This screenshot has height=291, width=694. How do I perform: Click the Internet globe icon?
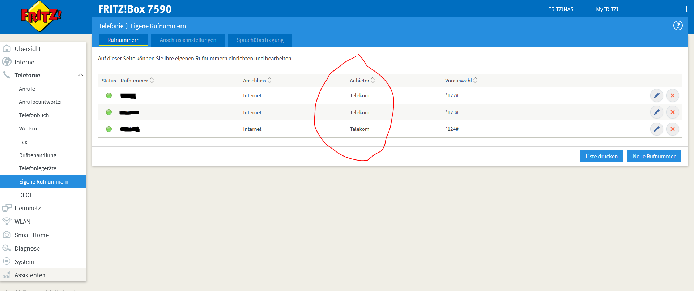(7, 62)
